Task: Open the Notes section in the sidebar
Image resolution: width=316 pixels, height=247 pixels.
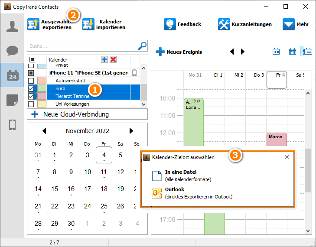Action: (12, 100)
